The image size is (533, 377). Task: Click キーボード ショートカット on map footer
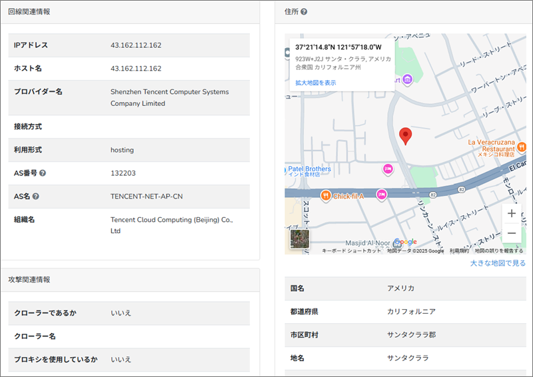[352, 251]
